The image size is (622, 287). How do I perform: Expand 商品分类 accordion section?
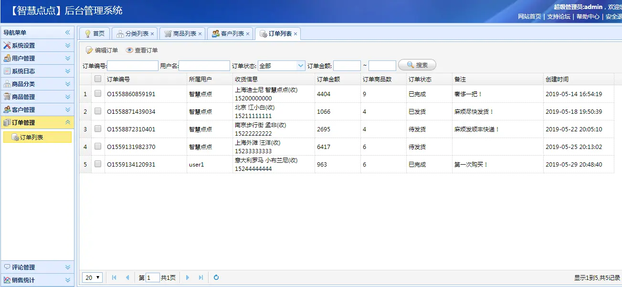68,84
